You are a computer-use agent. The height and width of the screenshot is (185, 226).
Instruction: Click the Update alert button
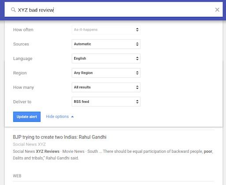pyautogui.click(x=27, y=117)
